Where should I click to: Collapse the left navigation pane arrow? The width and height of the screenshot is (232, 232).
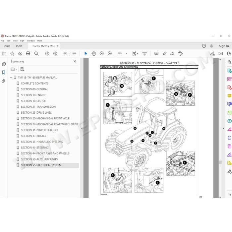[82, 129]
